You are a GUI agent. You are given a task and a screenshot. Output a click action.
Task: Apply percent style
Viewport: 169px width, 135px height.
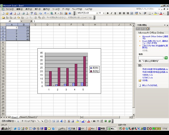(140, 13)
